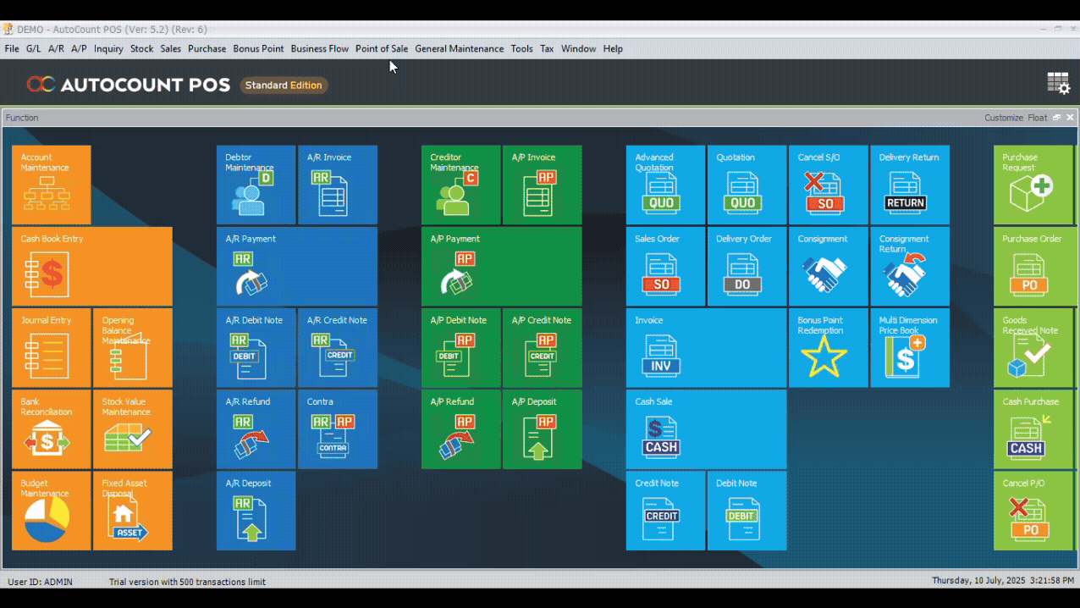Screen dimensions: 1080x608
Task: Open the Budget Maintenance pie chart tile
Action: point(51,511)
